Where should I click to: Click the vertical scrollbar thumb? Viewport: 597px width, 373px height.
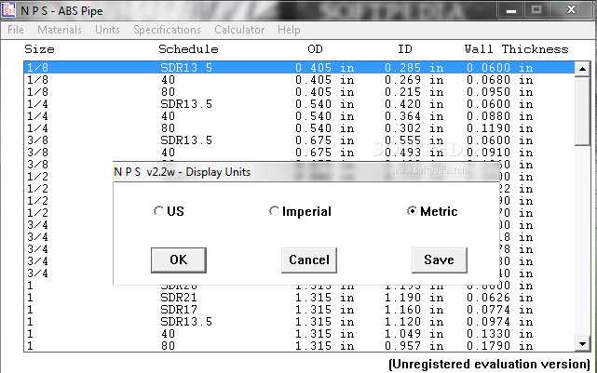pos(582,111)
